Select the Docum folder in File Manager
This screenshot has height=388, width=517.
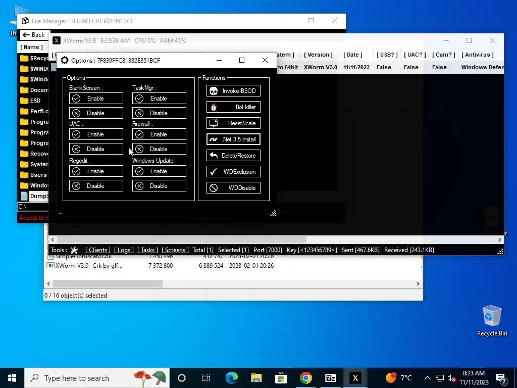click(34, 90)
